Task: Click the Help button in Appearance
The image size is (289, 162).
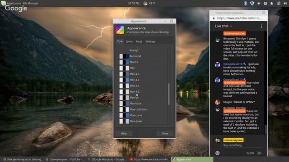Action: pyautogui.click(x=124, y=133)
